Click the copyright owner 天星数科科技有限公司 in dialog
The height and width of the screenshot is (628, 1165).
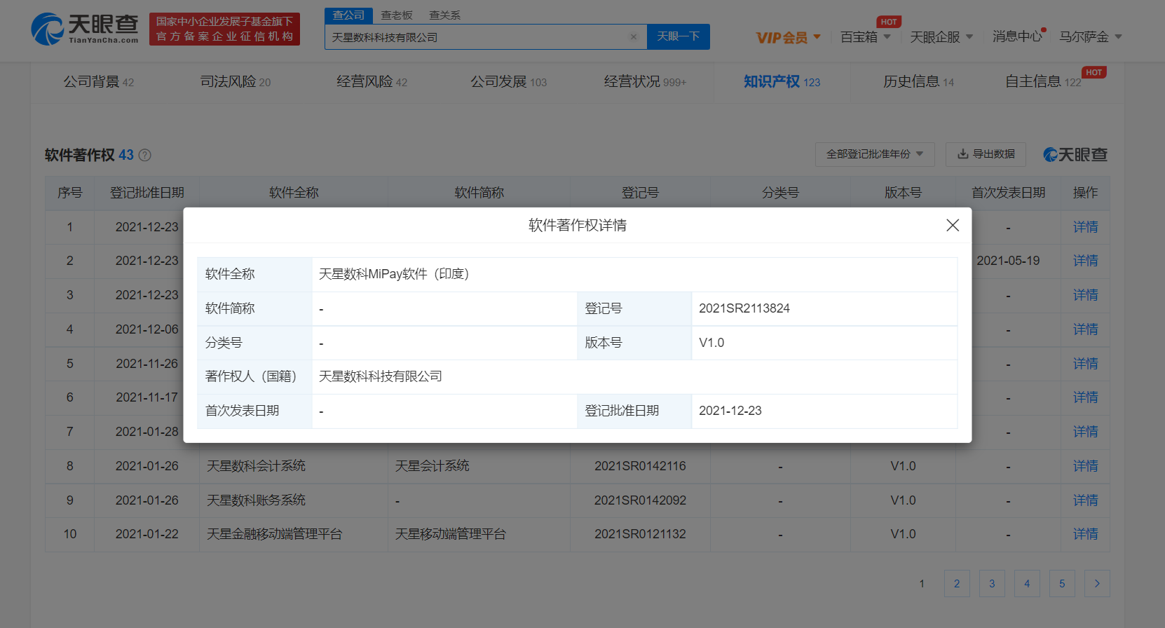pos(381,376)
